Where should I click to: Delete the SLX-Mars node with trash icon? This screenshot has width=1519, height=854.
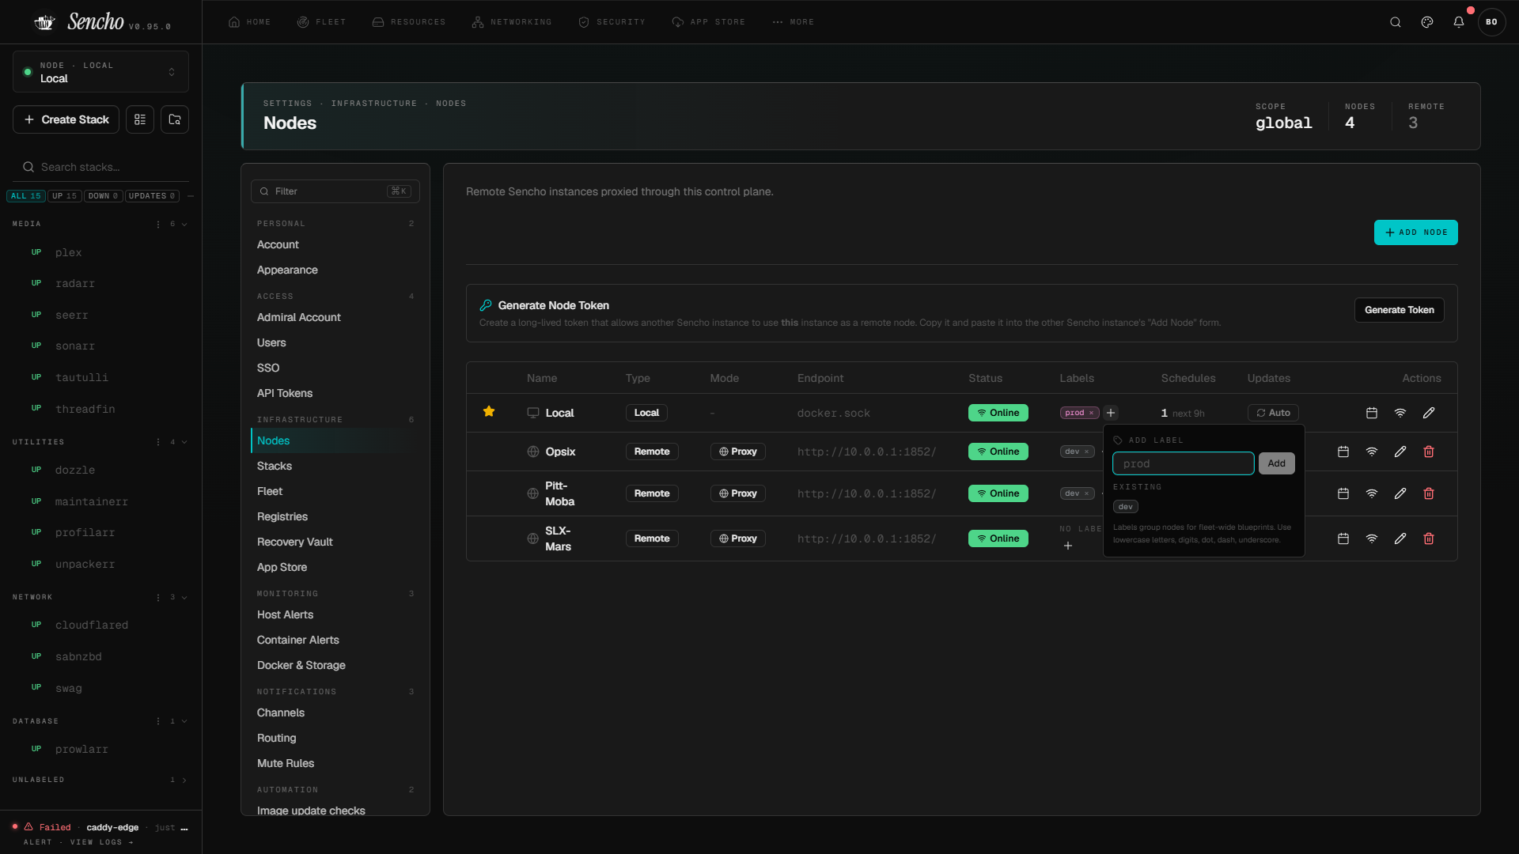tap(1429, 538)
